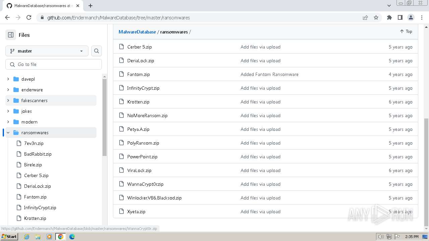Viewport: 429px width, 241px height.
Task: Expand the fakescanners folder chevron
Action: click(8, 100)
